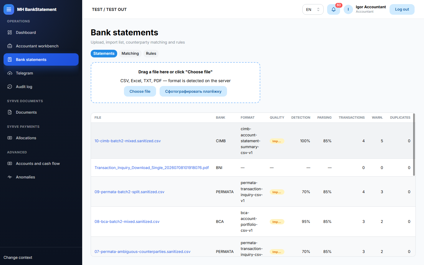
Task: Click the Audit log history icon
Action: point(10,87)
